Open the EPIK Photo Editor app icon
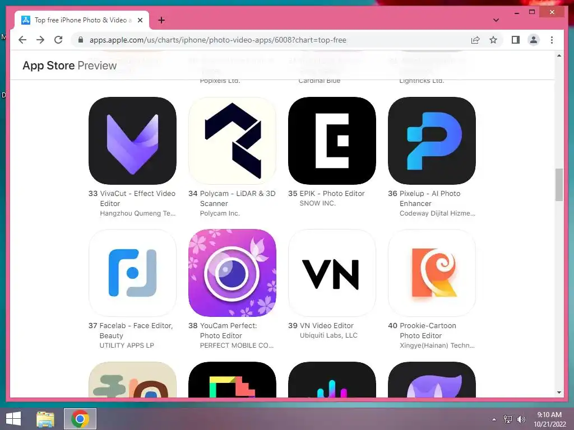This screenshot has width=574, height=430. tap(332, 141)
